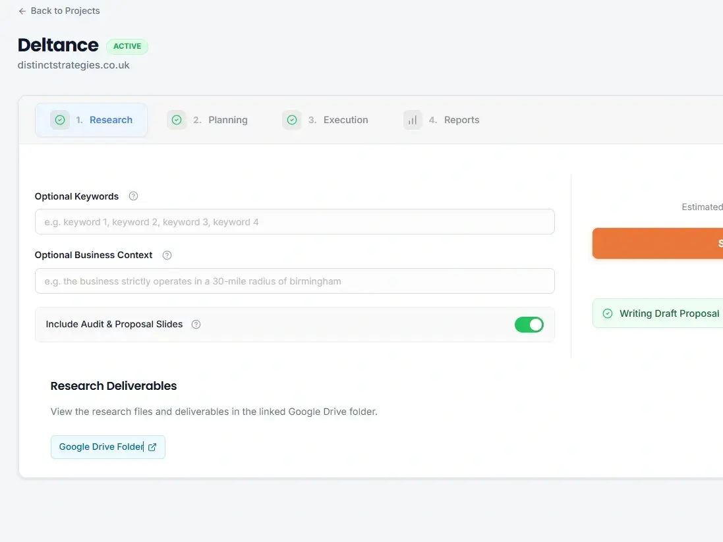Screen dimensions: 723x542
Task: Click the green ACTIVE status badge
Action: [127, 46]
